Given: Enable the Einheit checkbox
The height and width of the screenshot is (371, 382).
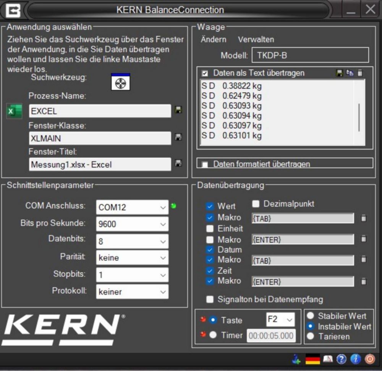Looking at the screenshot, I should 210,229.
